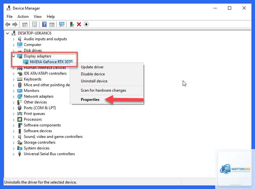Click the NVIDIA GeForce graphics card icon
255x189 pixels.
(x=26, y=62)
